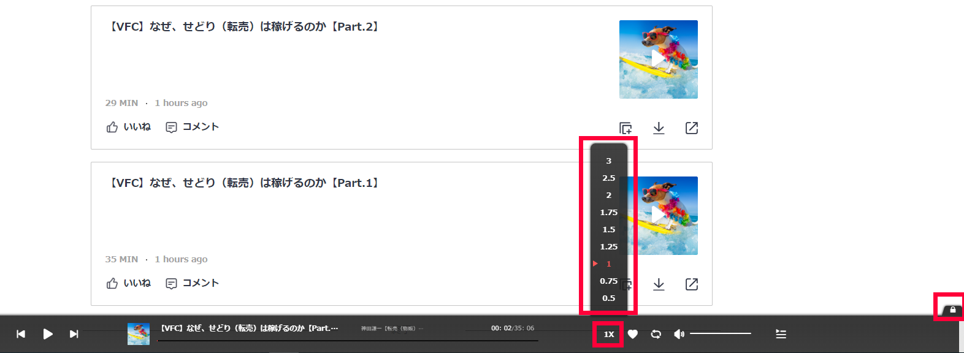The image size is (964, 353).
Task: Skip to the next track
Action: (x=74, y=334)
